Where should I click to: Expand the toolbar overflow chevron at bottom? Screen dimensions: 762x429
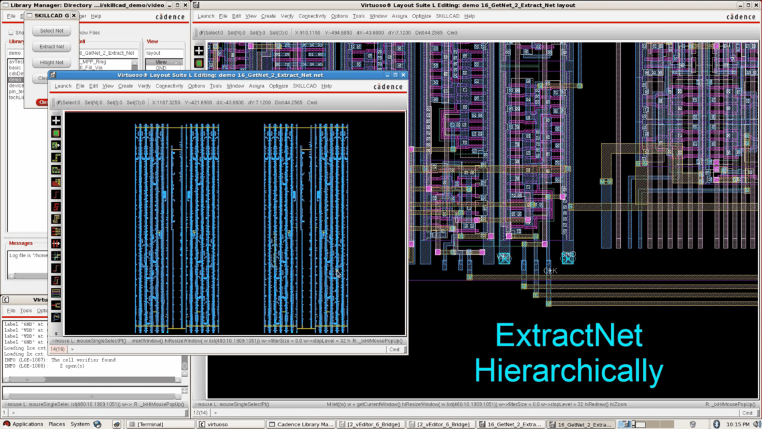(56, 333)
